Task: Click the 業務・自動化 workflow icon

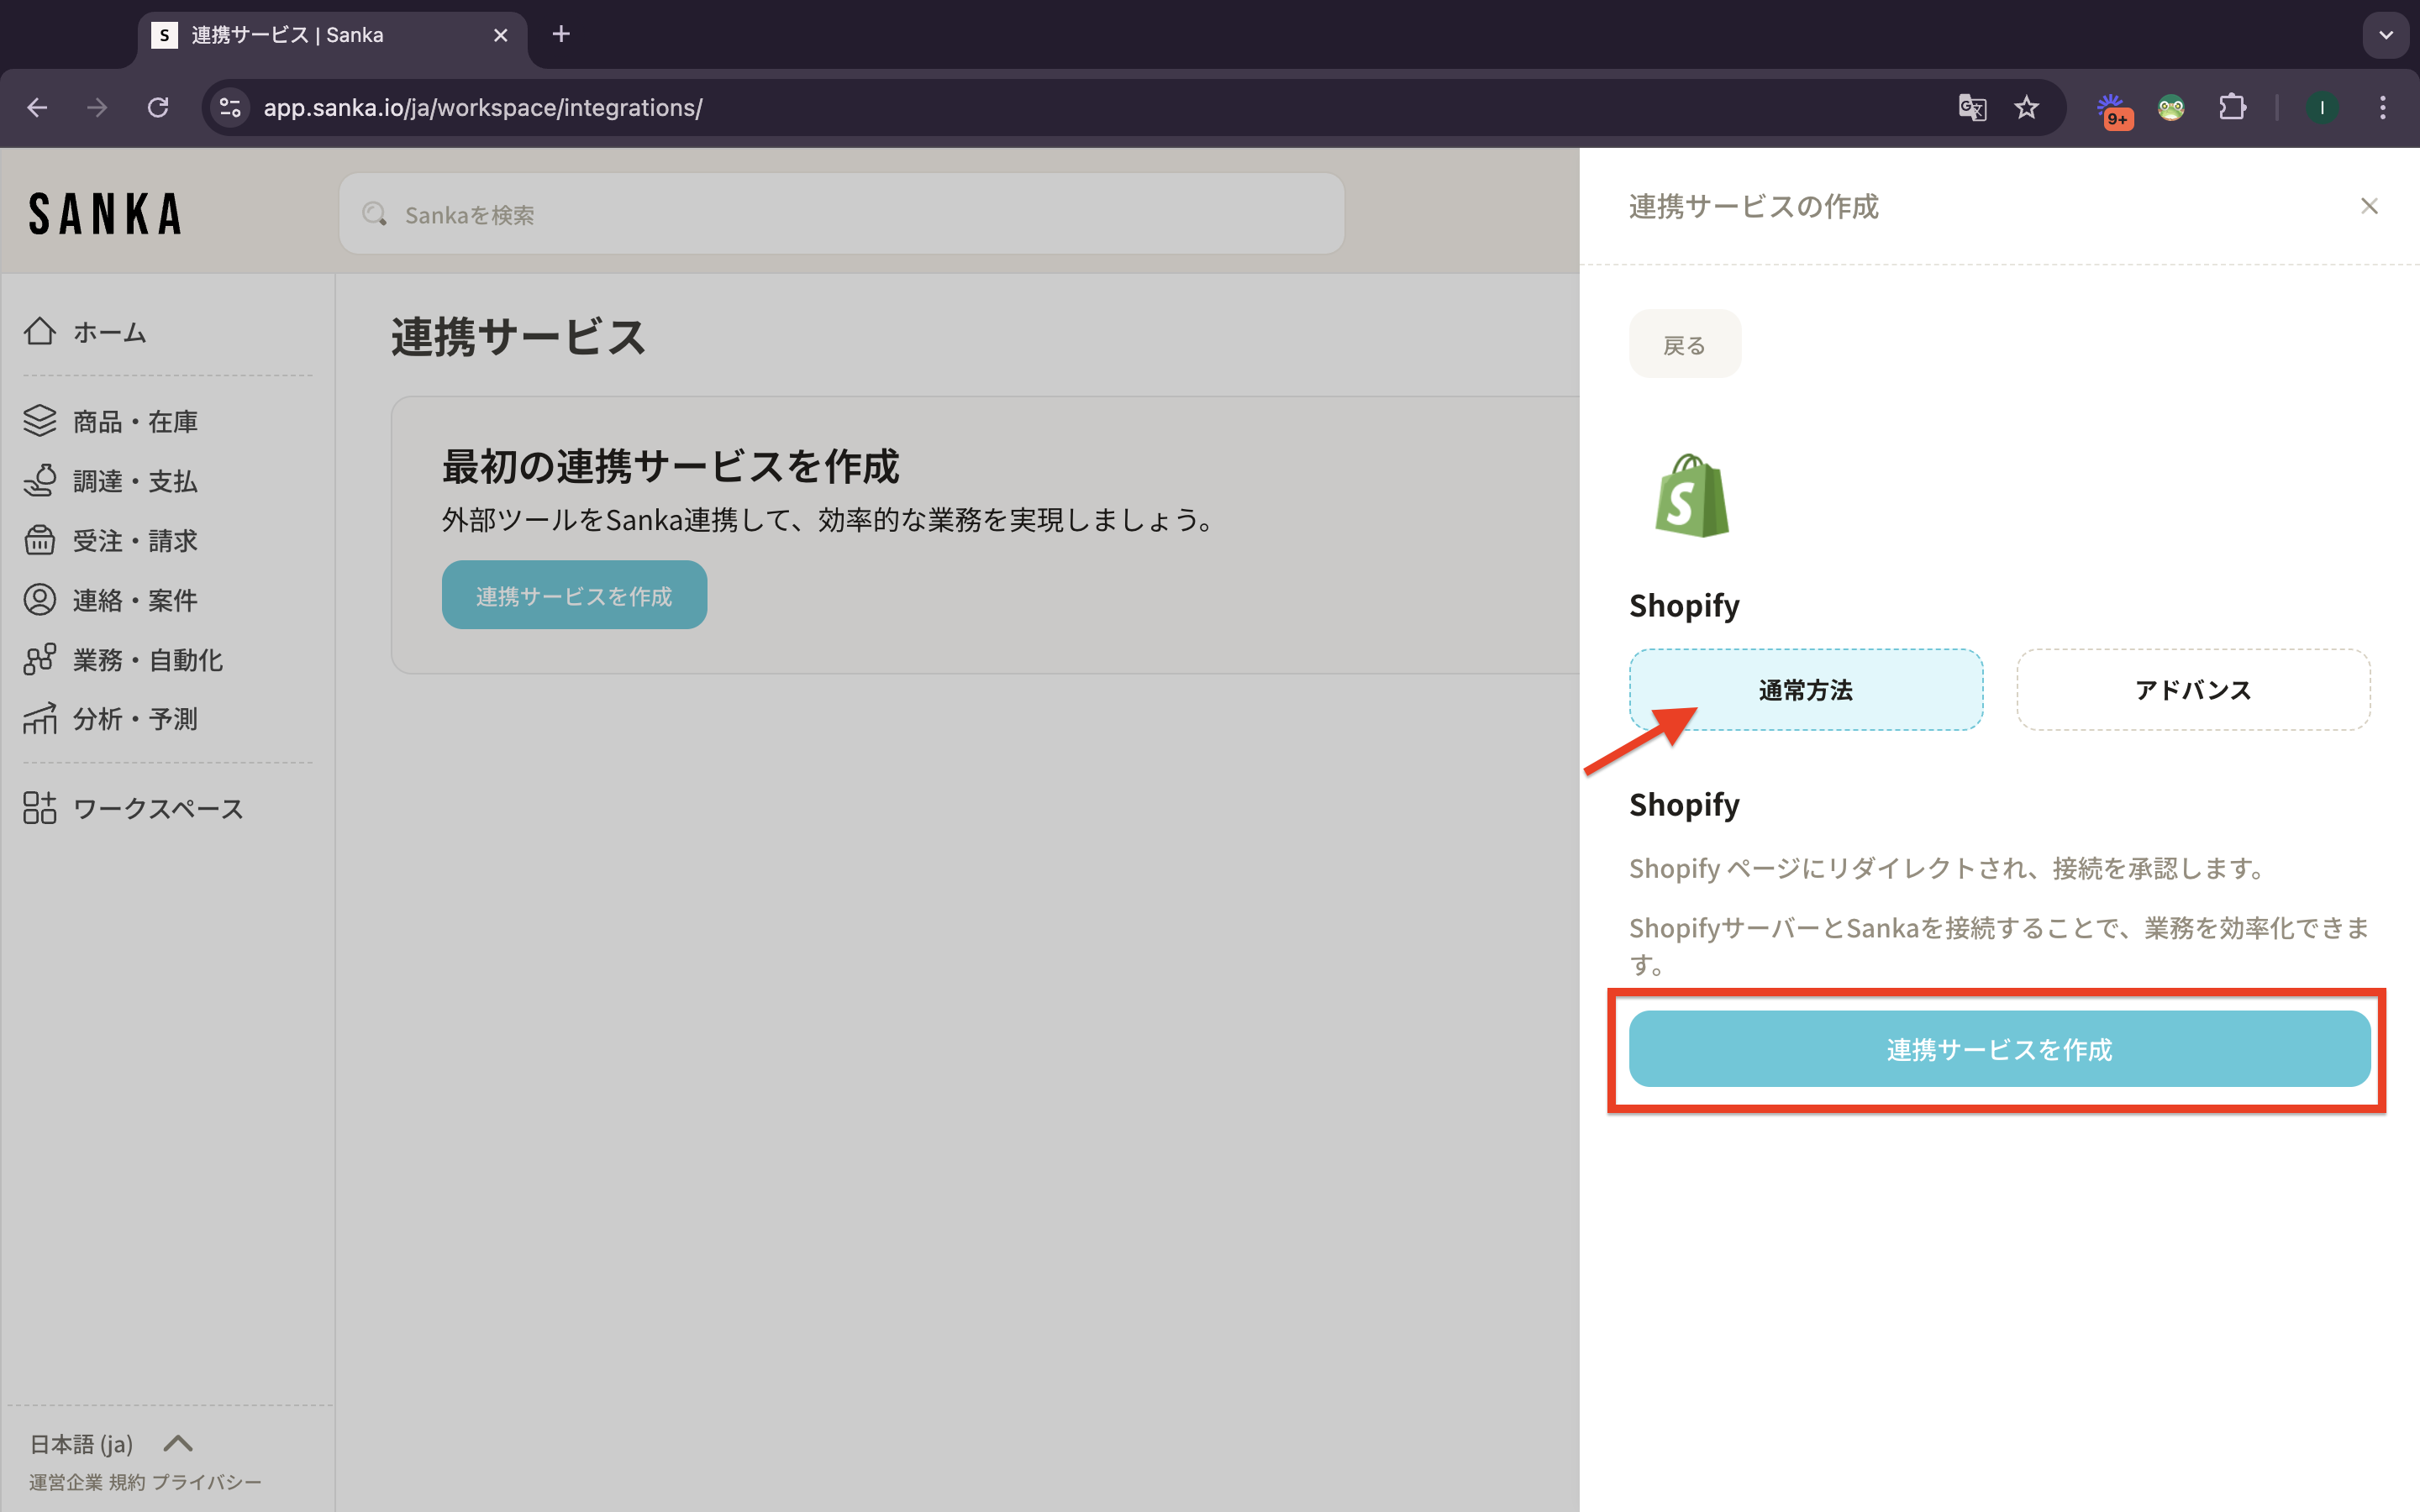Action: [x=40, y=659]
